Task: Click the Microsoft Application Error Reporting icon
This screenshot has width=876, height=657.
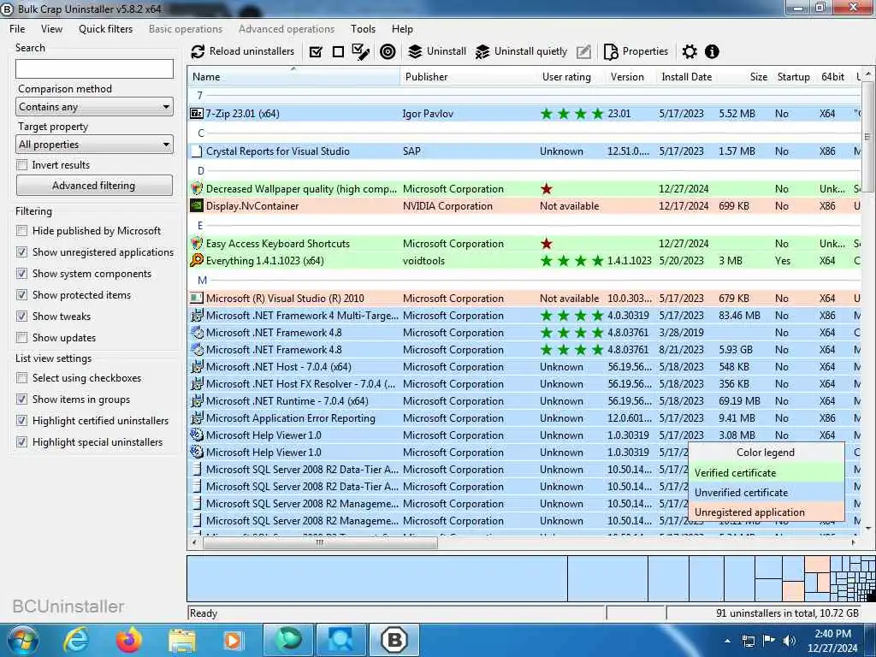Action: pos(197,417)
